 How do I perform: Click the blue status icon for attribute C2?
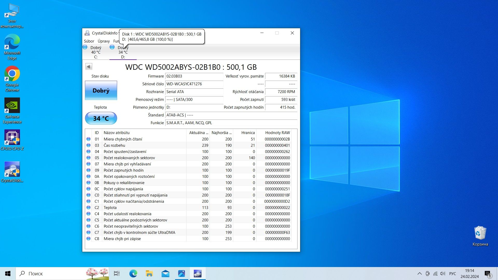(x=88, y=208)
